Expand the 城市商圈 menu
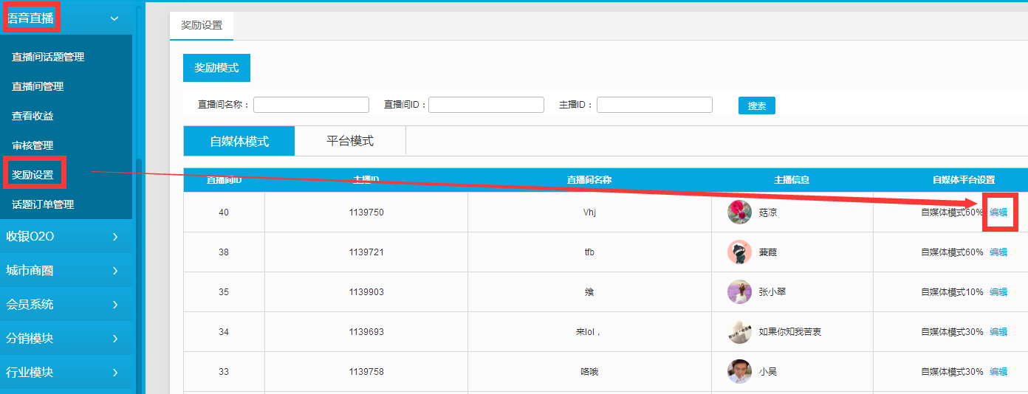 click(66, 270)
